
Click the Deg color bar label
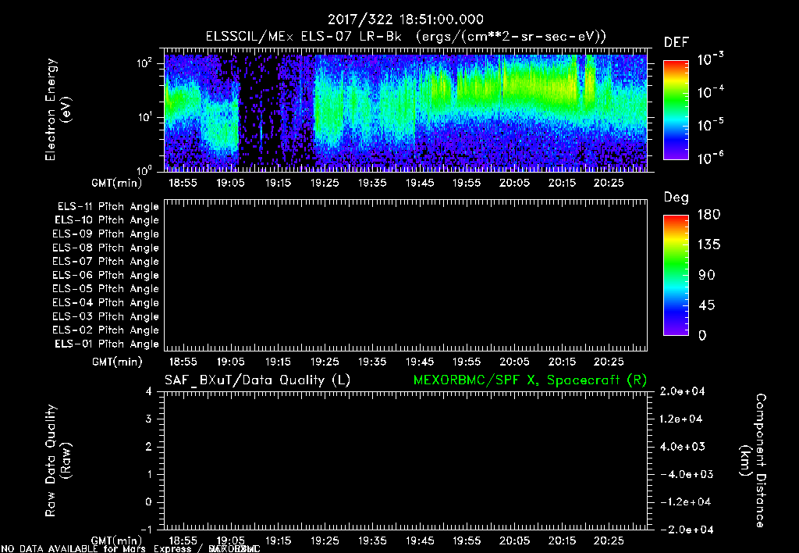click(x=676, y=198)
